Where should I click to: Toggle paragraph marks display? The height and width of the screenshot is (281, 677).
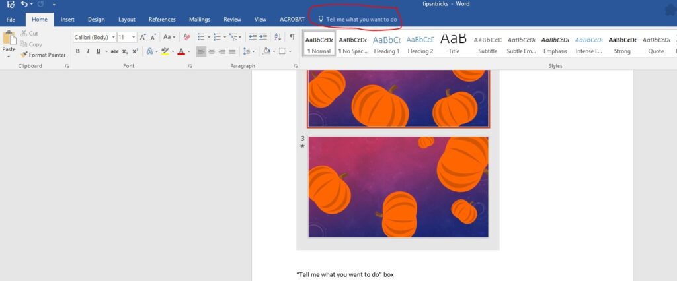coord(292,38)
